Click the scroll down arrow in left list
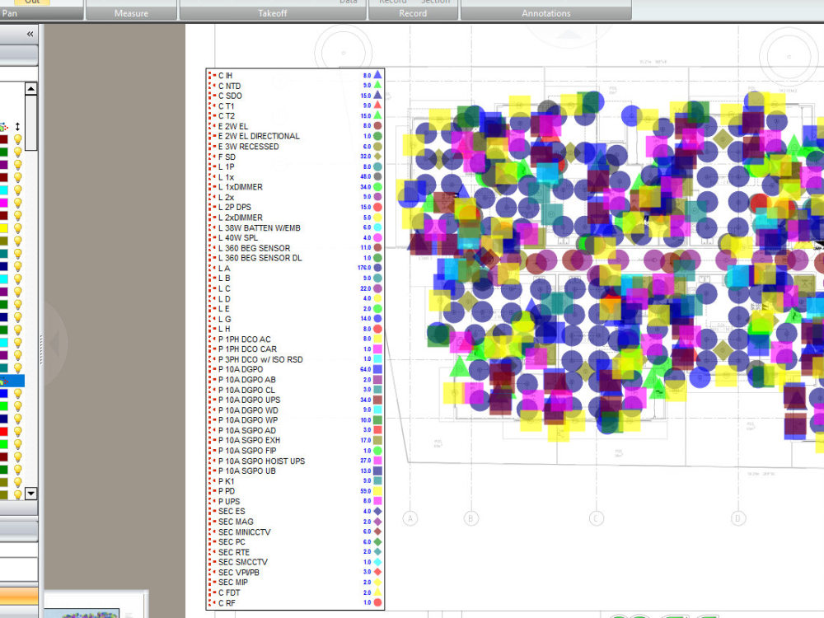The width and height of the screenshot is (824, 618). click(x=31, y=494)
